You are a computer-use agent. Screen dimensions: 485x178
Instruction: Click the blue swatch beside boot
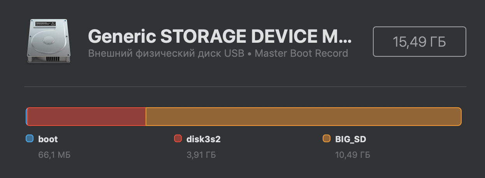point(29,138)
